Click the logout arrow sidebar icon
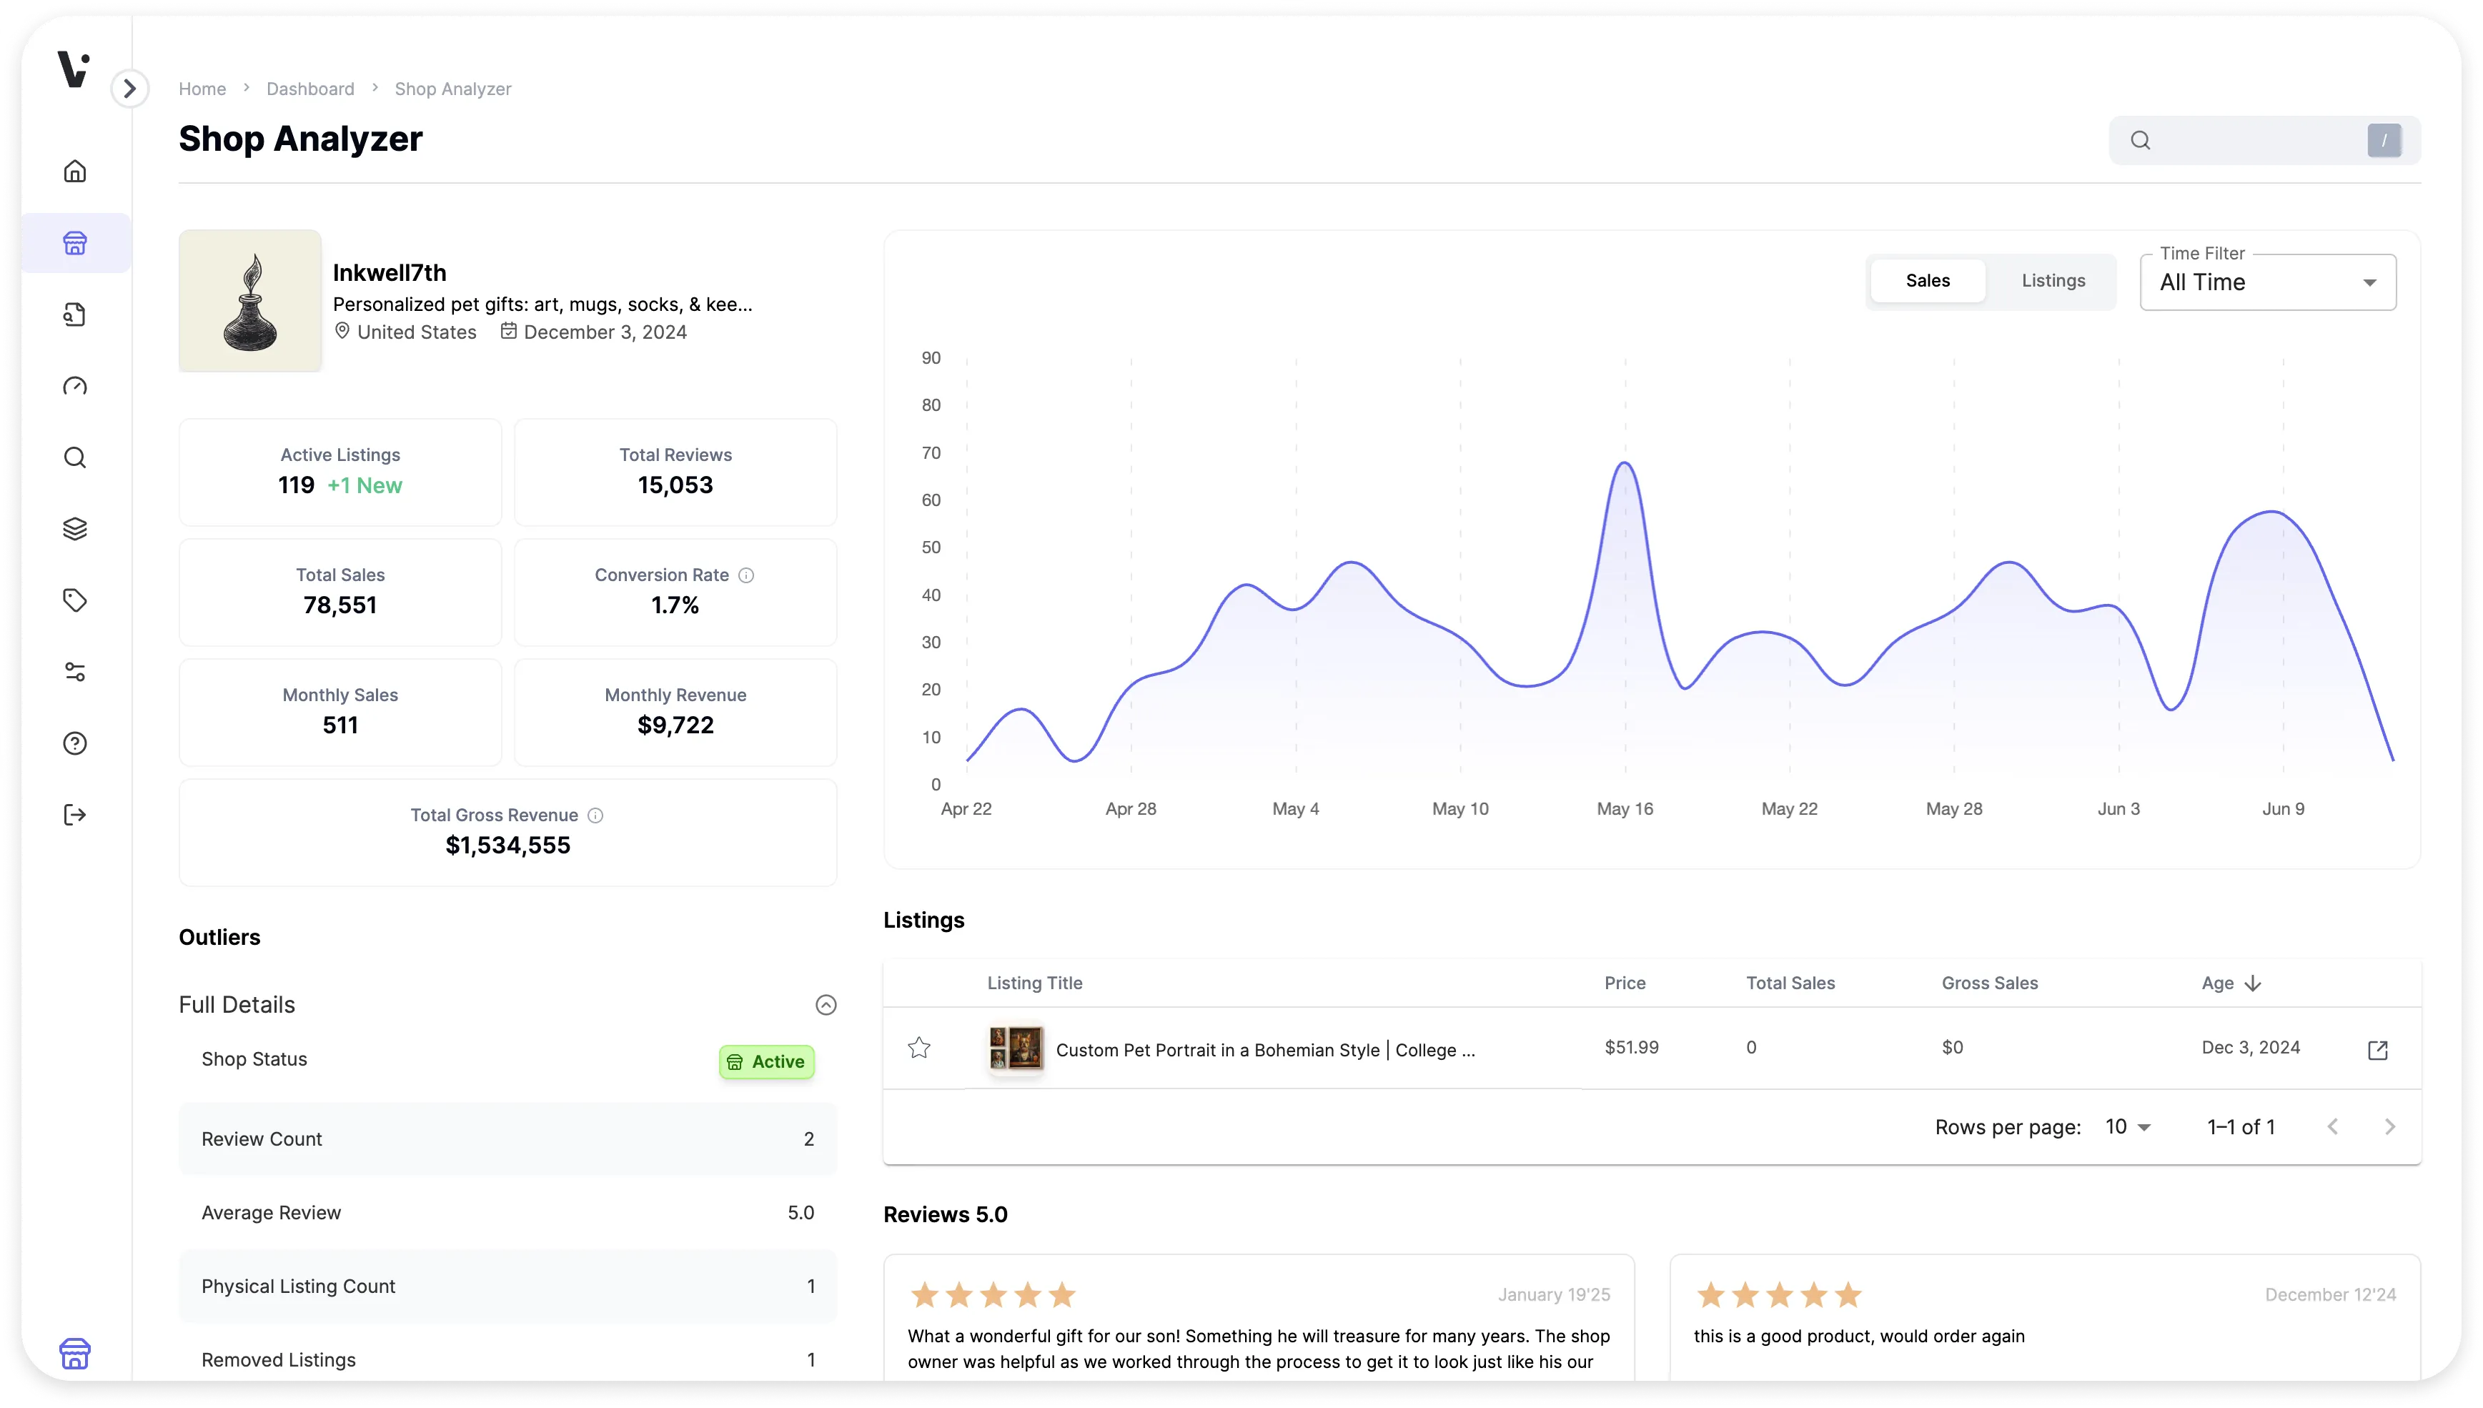Image resolution: width=2483 pixels, height=1408 pixels. (x=74, y=815)
